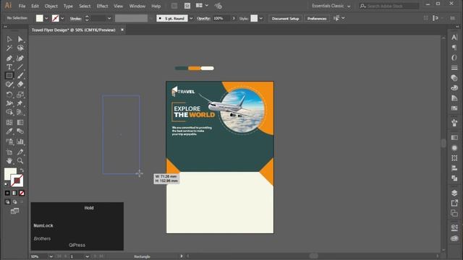Viewport: 463px width, 260px height.
Task: Select the Rotate tool
Action: tap(9, 95)
